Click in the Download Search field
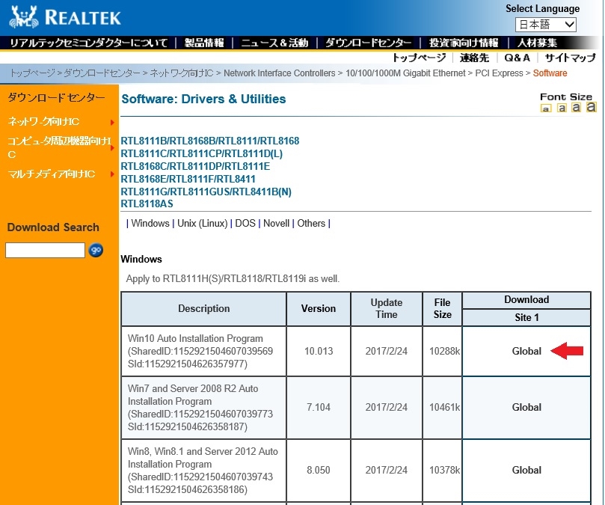The image size is (605, 505). pos(45,250)
